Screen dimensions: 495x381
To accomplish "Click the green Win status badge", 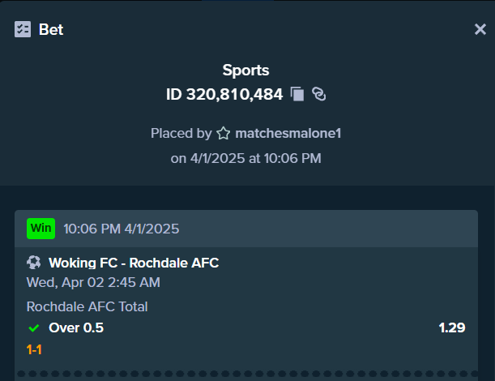I will click(x=41, y=229).
